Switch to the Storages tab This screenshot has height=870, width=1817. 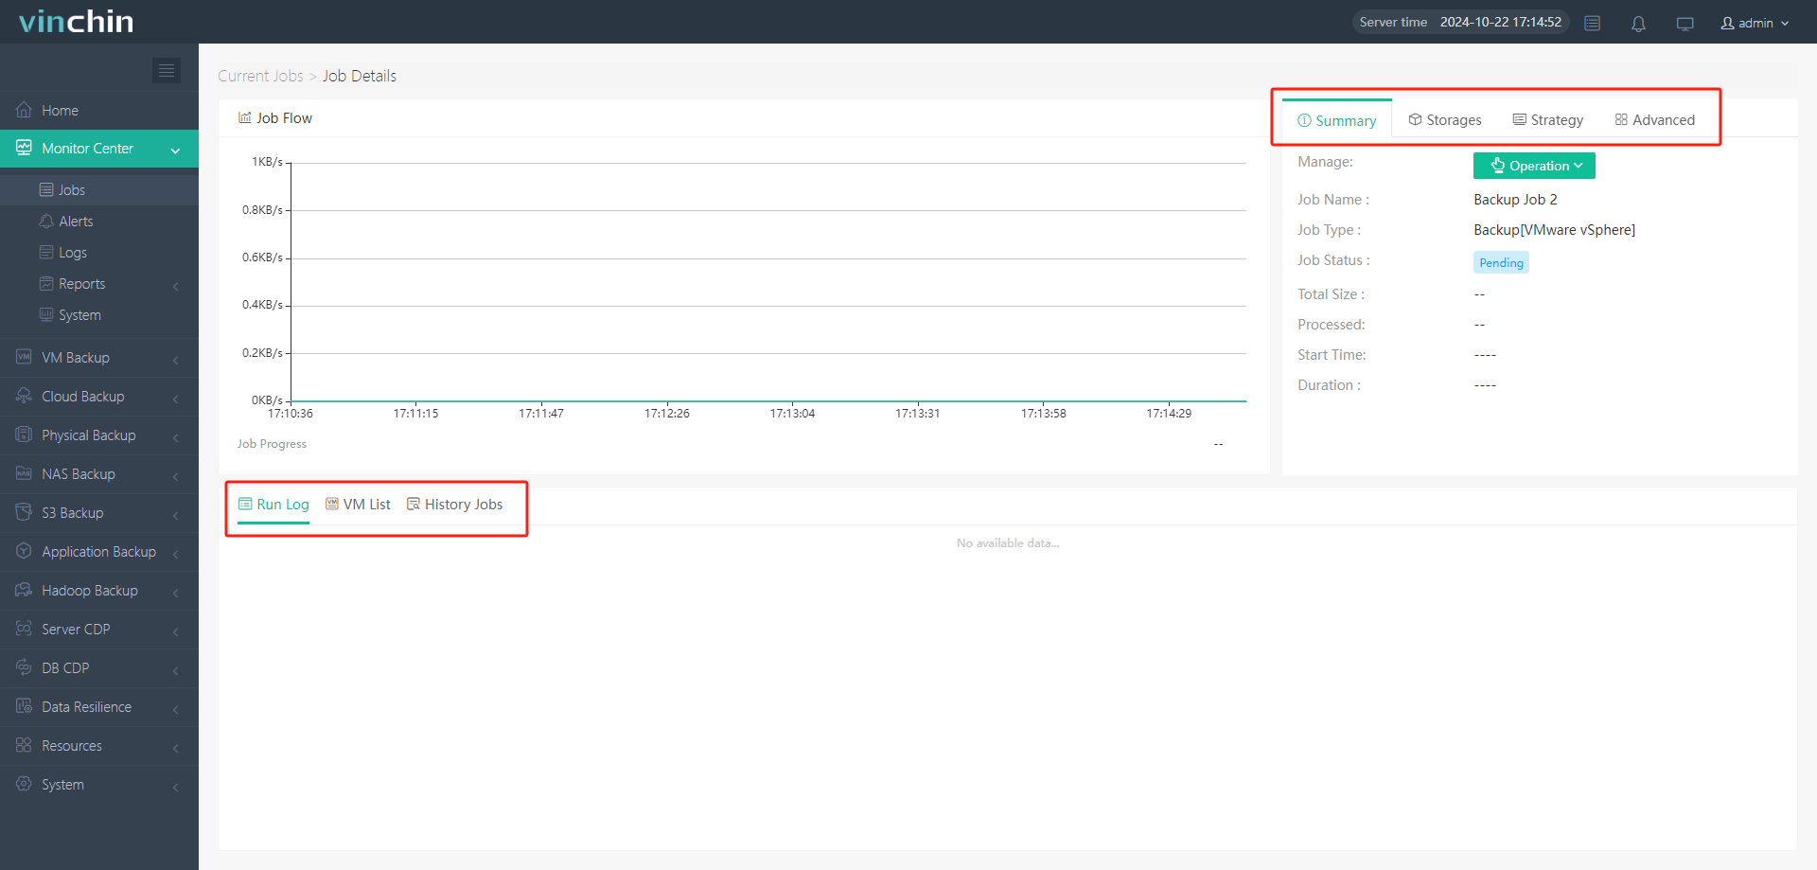[x=1445, y=120]
